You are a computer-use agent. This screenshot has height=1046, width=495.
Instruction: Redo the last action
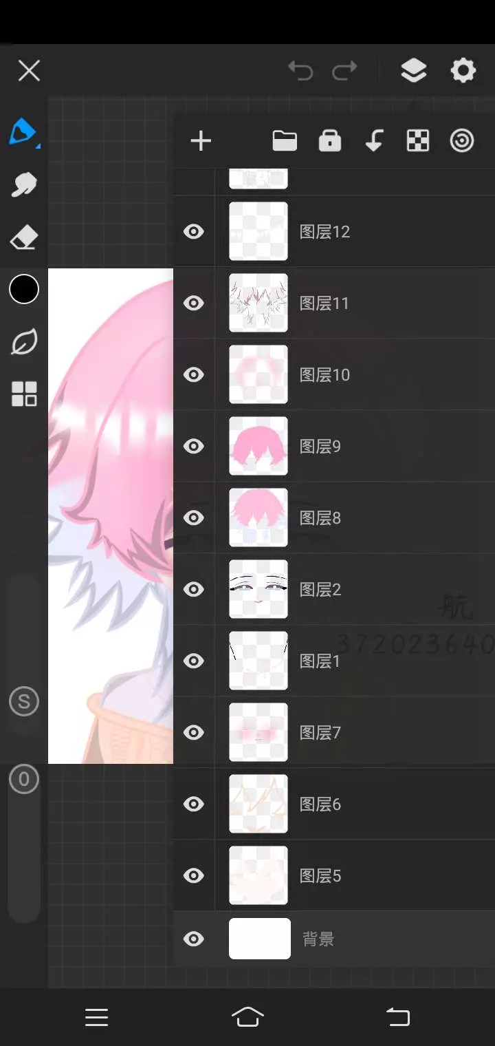(344, 70)
